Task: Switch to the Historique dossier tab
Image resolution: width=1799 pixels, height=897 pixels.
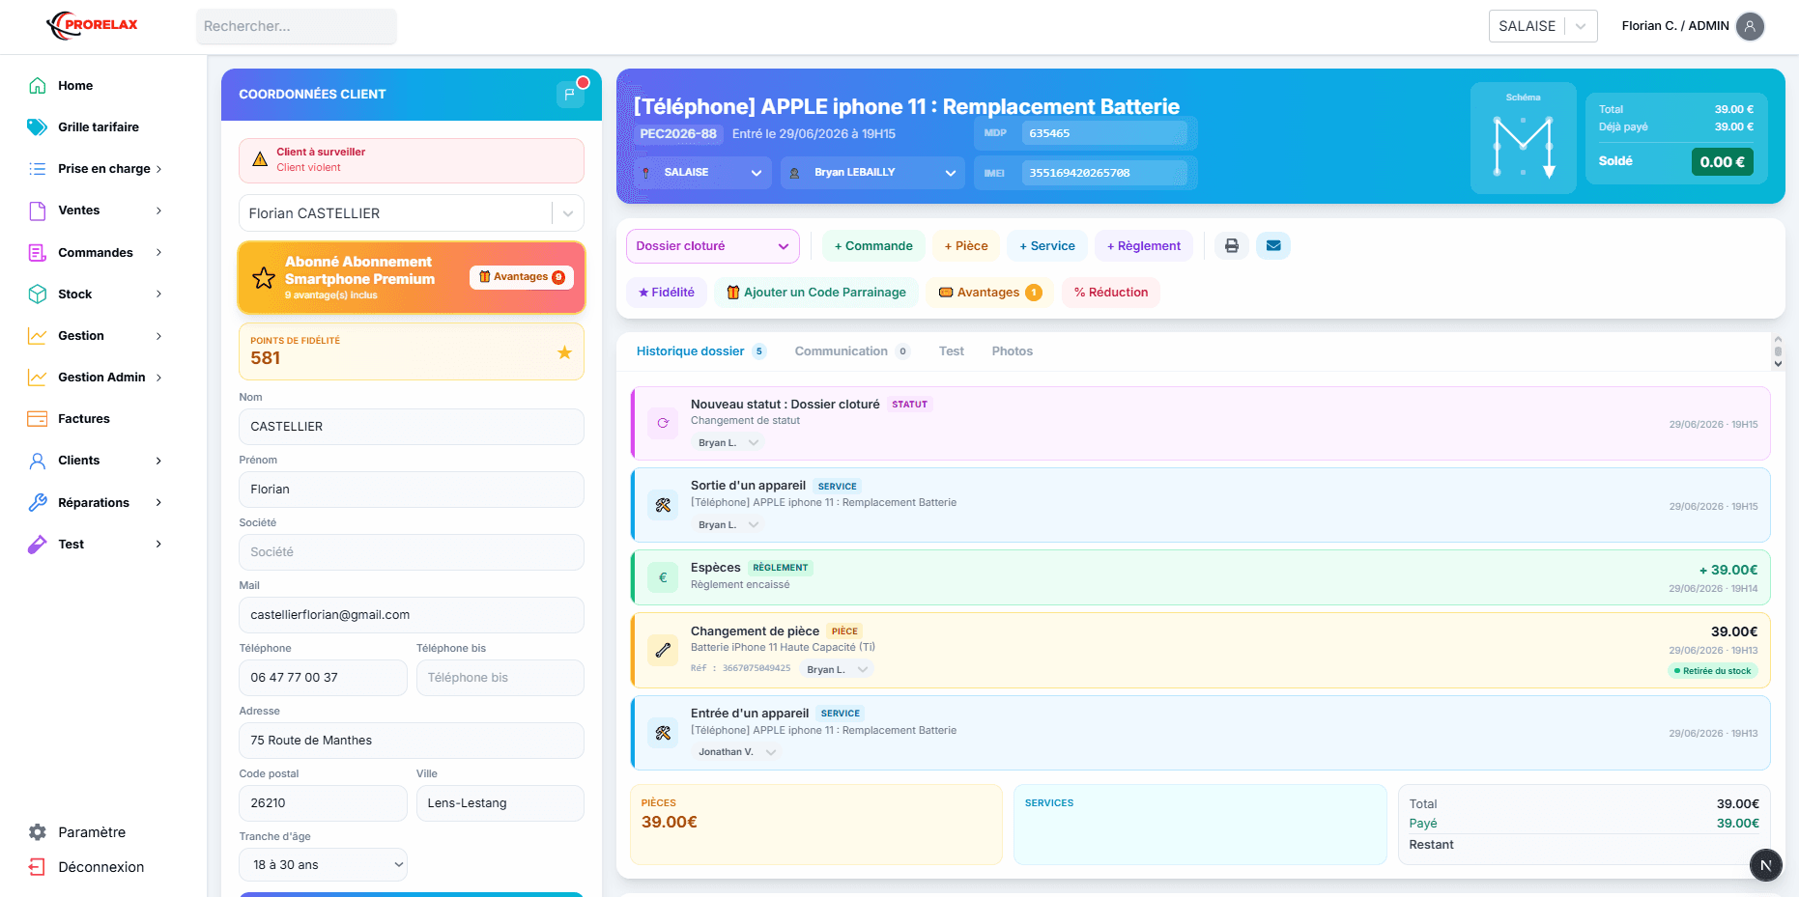Action: pos(700,351)
